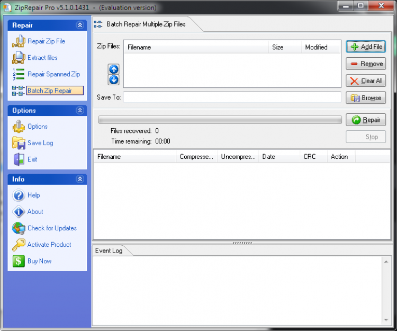Click the Remove button
Viewport: 397px width, 331px height.
(366, 64)
